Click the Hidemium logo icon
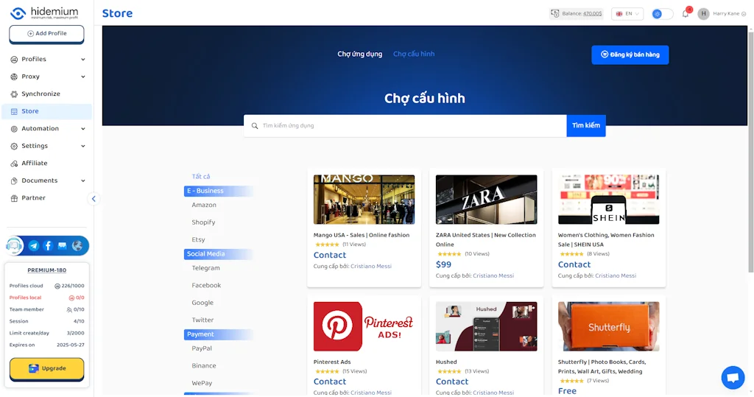 (x=18, y=13)
